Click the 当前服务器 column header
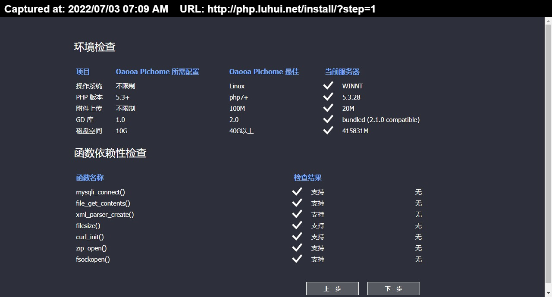The width and height of the screenshot is (552, 297). tap(342, 72)
